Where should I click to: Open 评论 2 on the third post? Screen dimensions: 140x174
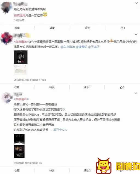pos(87,170)
